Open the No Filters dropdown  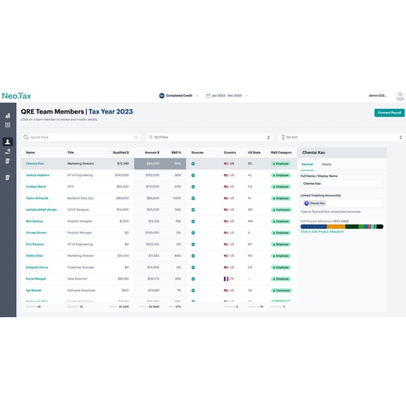[x=209, y=137]
